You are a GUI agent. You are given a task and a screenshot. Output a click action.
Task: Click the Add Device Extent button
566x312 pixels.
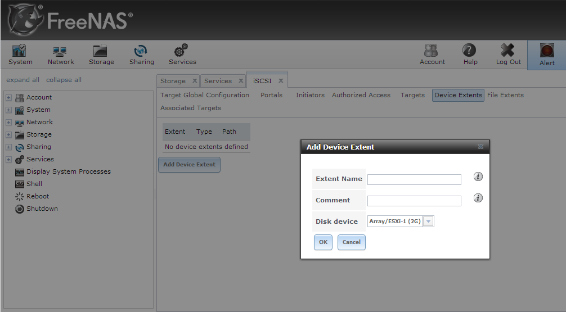(x=189, y=165)
